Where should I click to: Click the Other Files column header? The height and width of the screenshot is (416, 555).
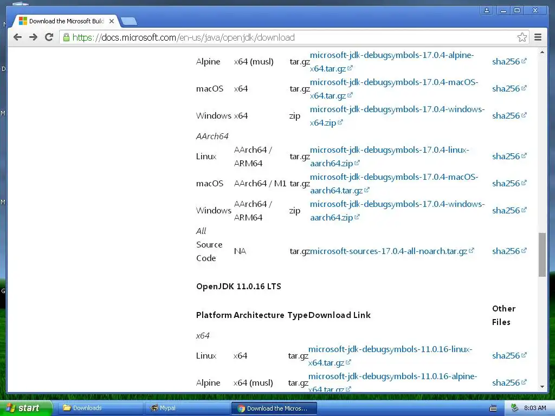[504, 315]
